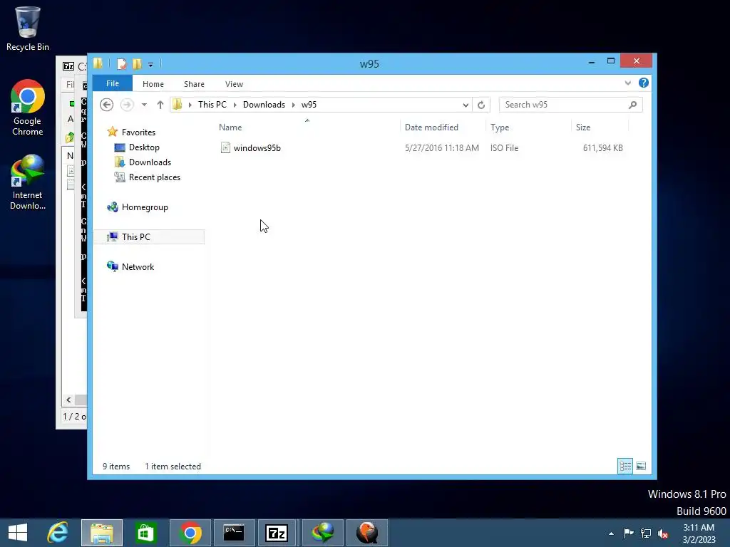Screen dimensions: 730x547
Task: Click the left scroll arrow in the 7-Zip window
Action: 68,400
